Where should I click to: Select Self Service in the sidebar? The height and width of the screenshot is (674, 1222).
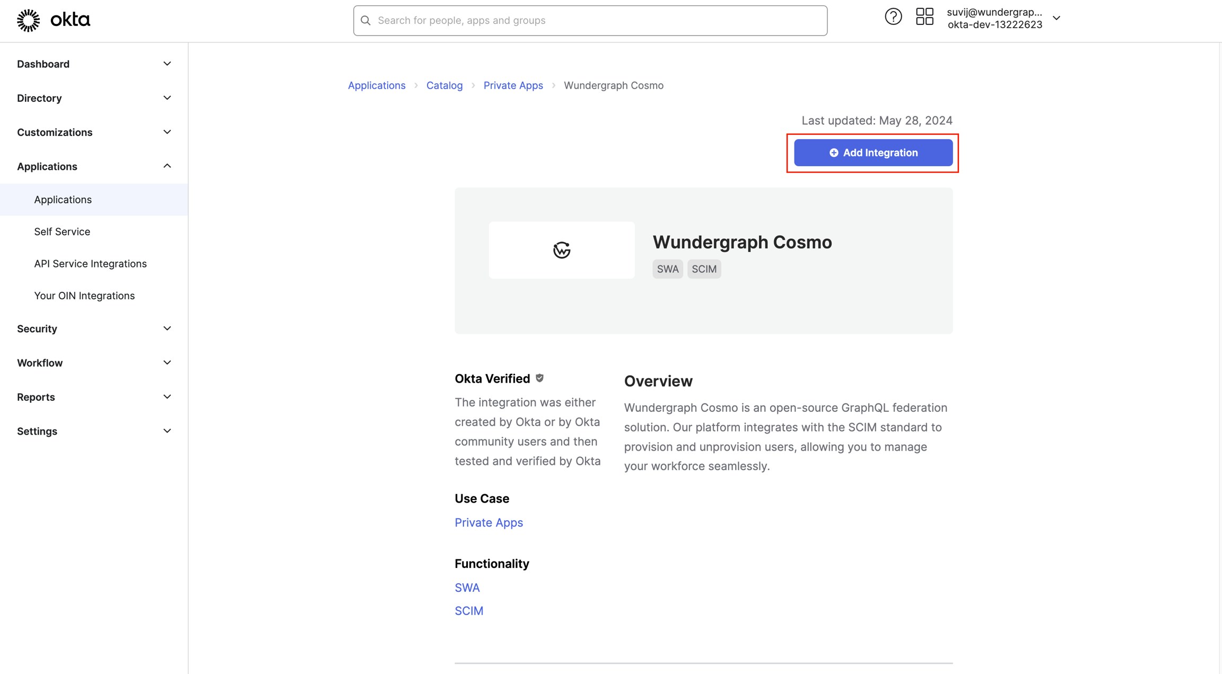tap(62, 231)
